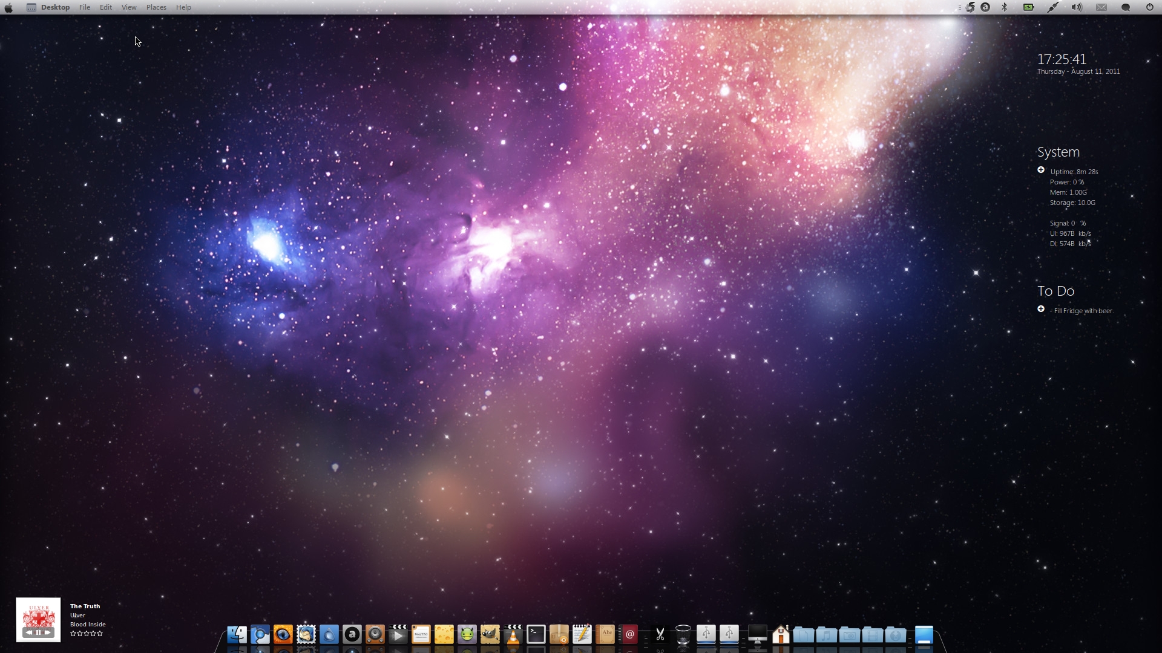This screenshot has height=653, width=1162.
Task: Click the blue desktop icon at dock end
Action: 924,635
